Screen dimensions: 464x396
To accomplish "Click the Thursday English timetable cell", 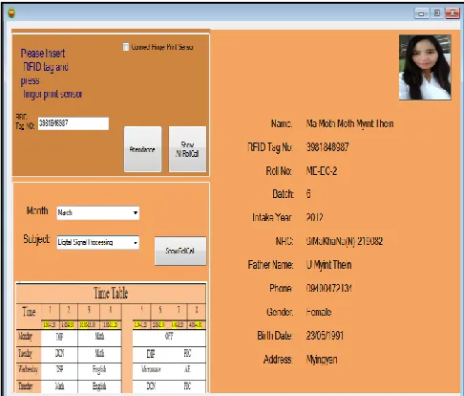I will click(99, 386).
